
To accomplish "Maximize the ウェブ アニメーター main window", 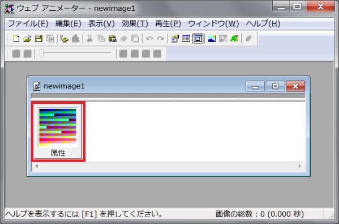I will (x=298, y=7).
